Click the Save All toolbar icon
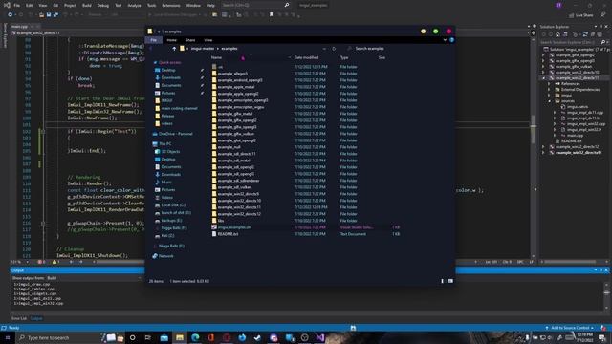The height and width of the screenshot is (344, 612). pos(55,15)
